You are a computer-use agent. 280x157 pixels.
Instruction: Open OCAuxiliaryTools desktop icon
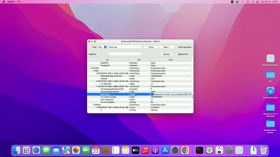point(270,91)
